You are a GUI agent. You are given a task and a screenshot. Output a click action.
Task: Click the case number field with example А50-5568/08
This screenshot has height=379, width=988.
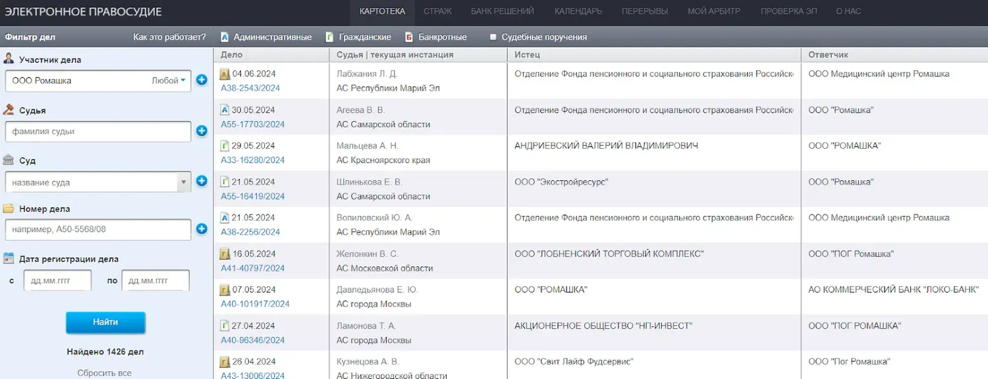click(98, 229)
